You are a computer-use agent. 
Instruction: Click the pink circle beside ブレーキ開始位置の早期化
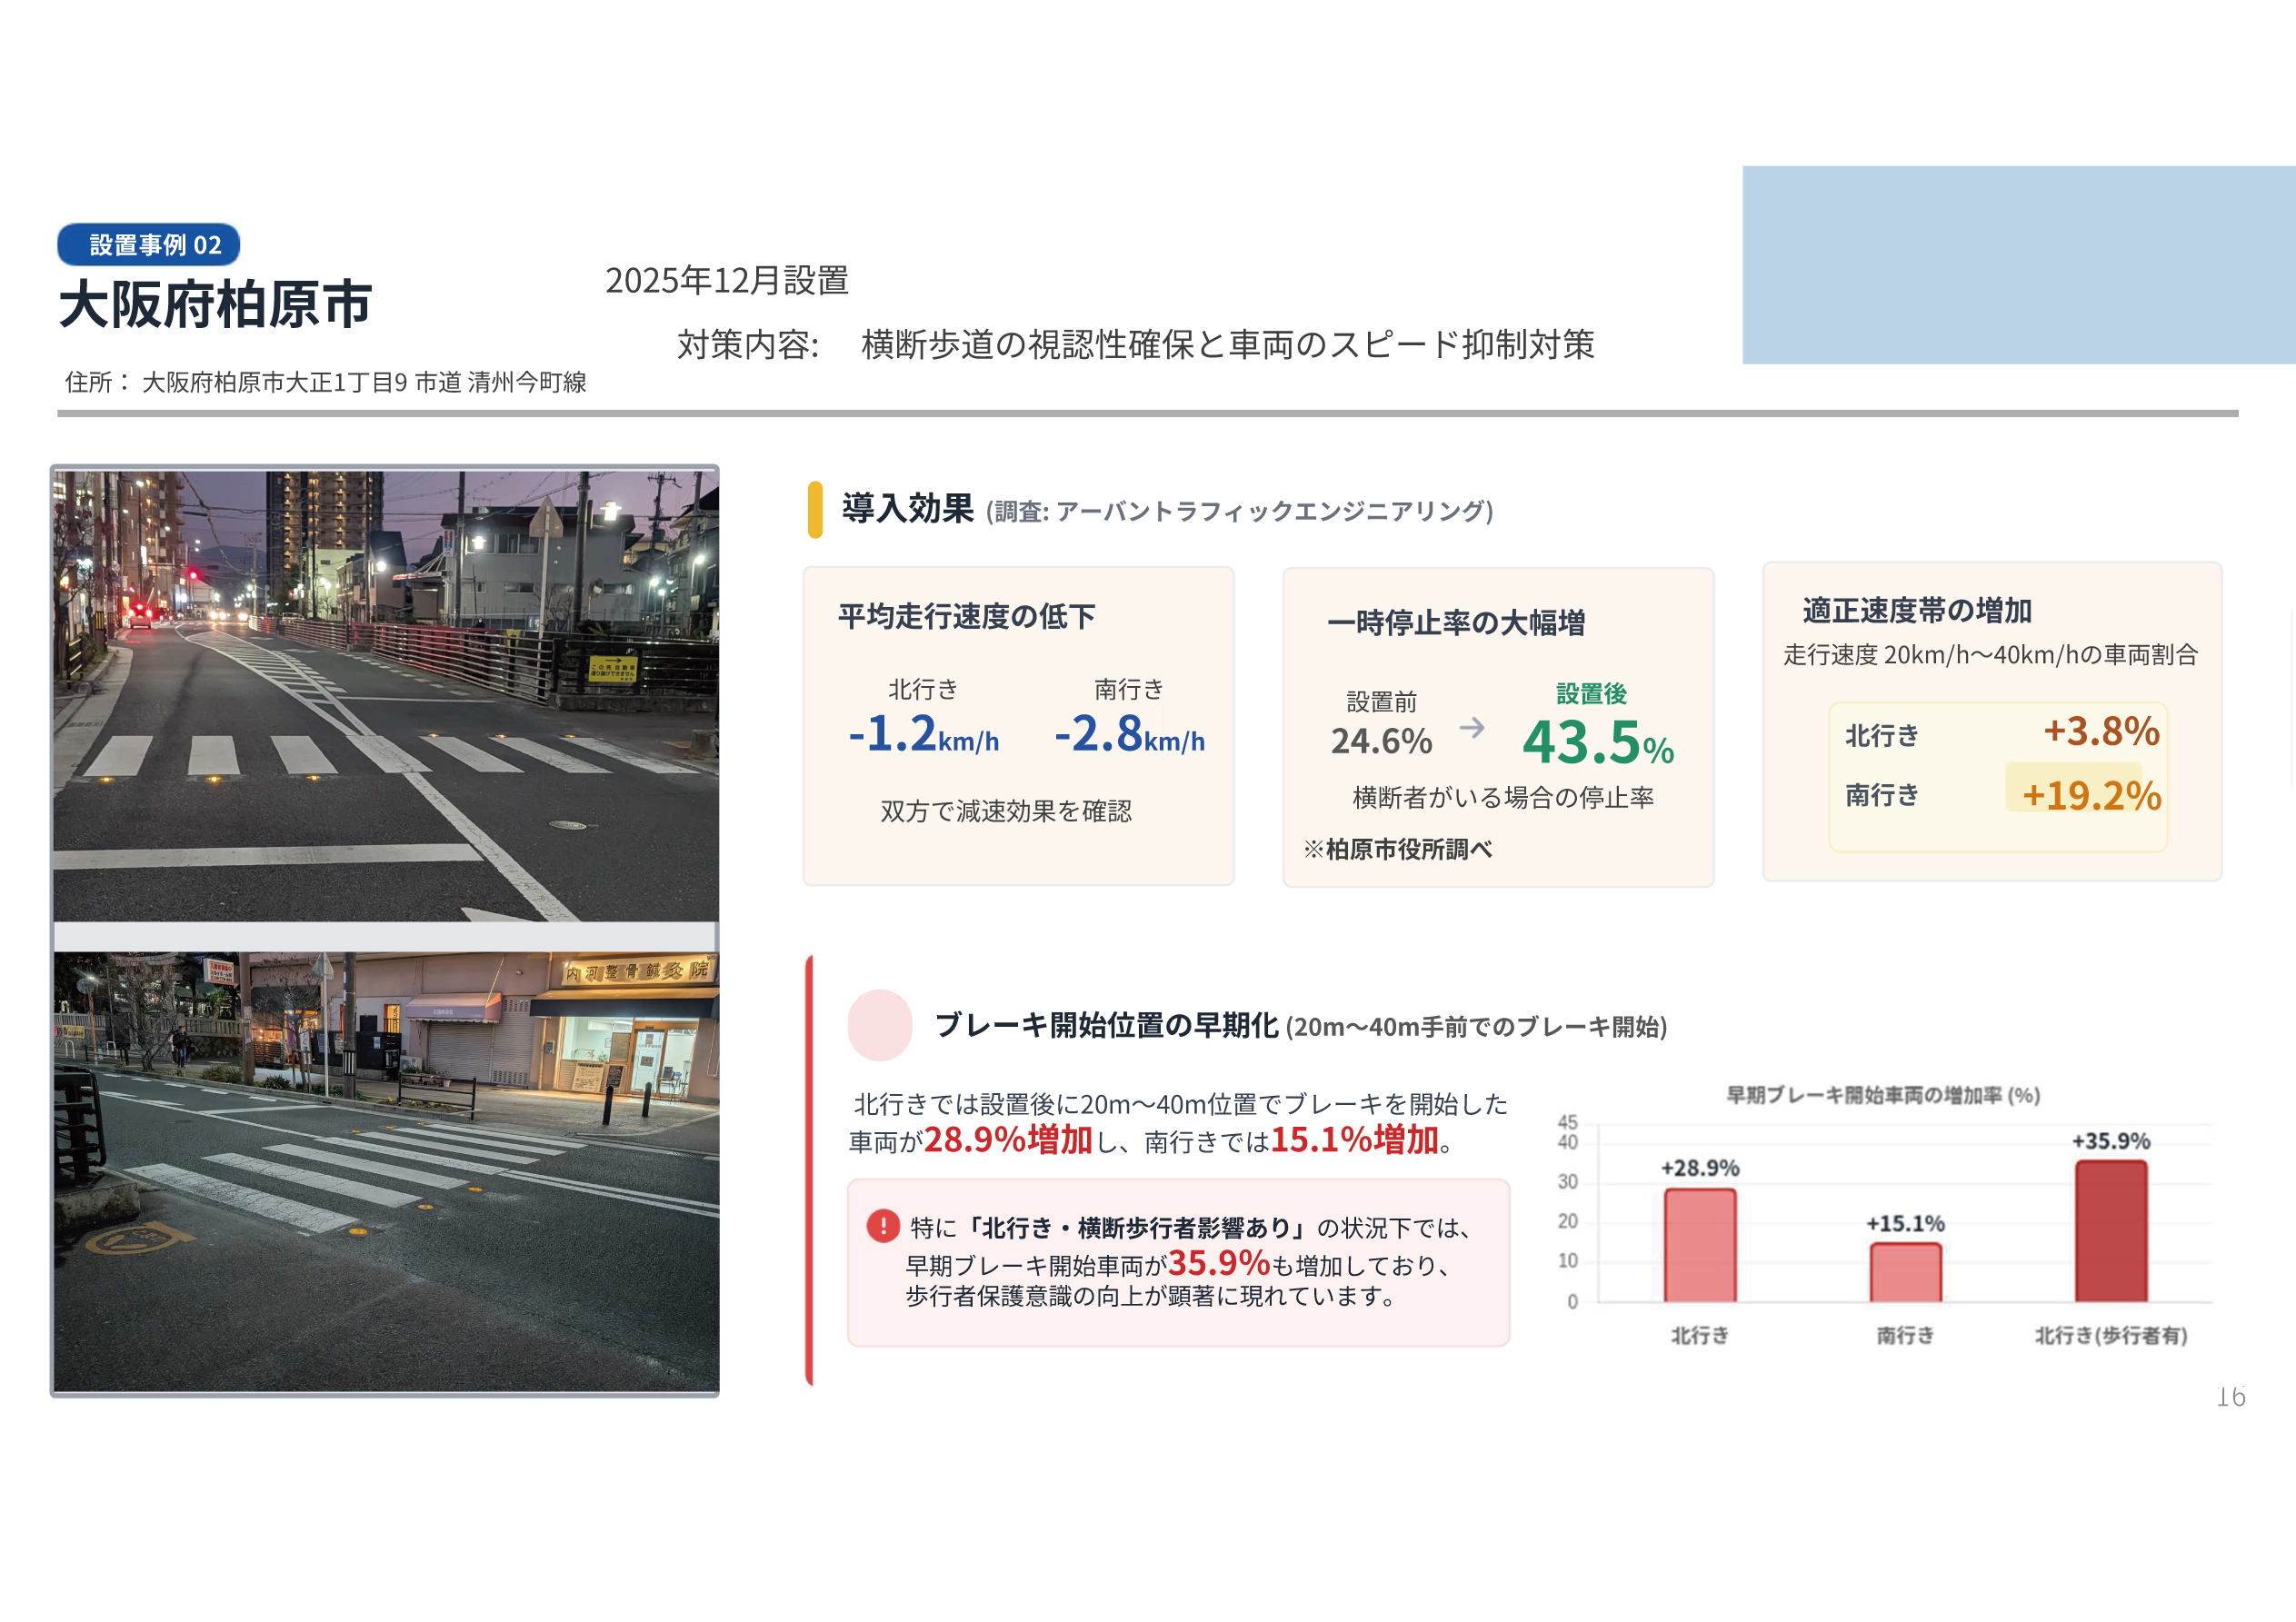tap(879, 1025)
